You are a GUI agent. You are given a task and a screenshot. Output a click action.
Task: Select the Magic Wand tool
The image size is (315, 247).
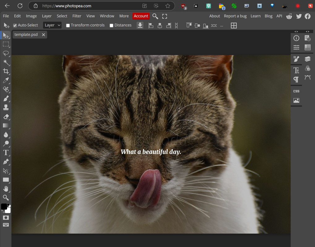6,62
